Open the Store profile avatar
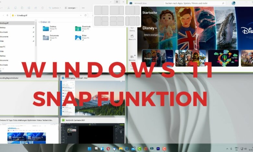Screen dimensions: 253x152 [233, 3]
